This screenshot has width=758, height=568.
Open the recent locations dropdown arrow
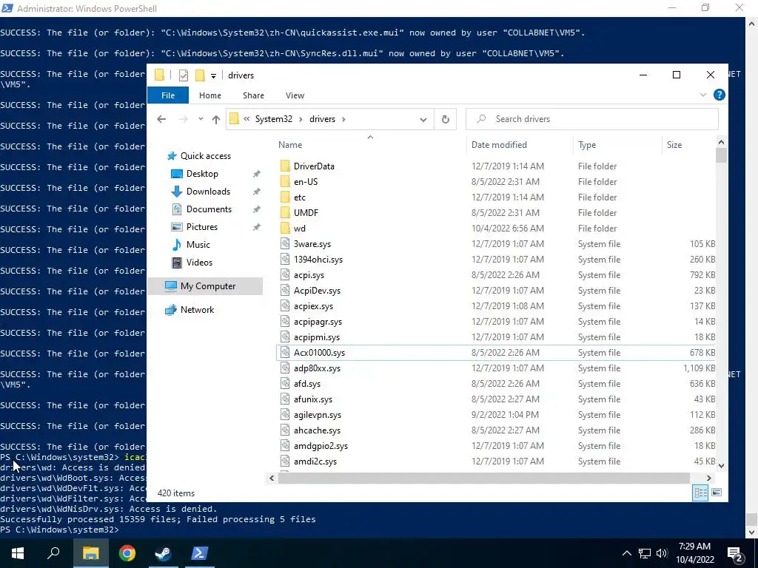tap(201, 119)
